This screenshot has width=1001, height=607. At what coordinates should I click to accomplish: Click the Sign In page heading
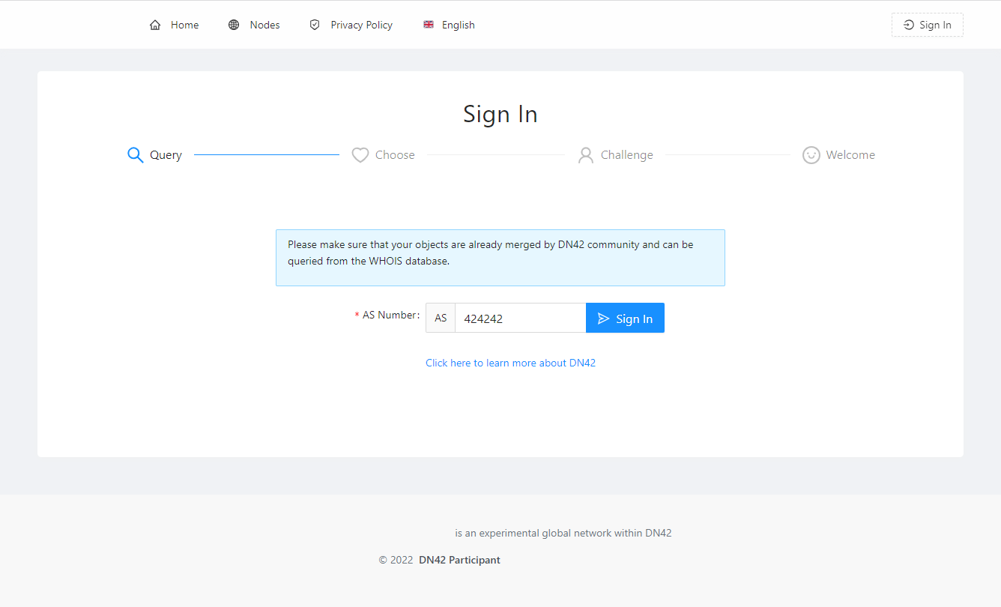point(500,114)
